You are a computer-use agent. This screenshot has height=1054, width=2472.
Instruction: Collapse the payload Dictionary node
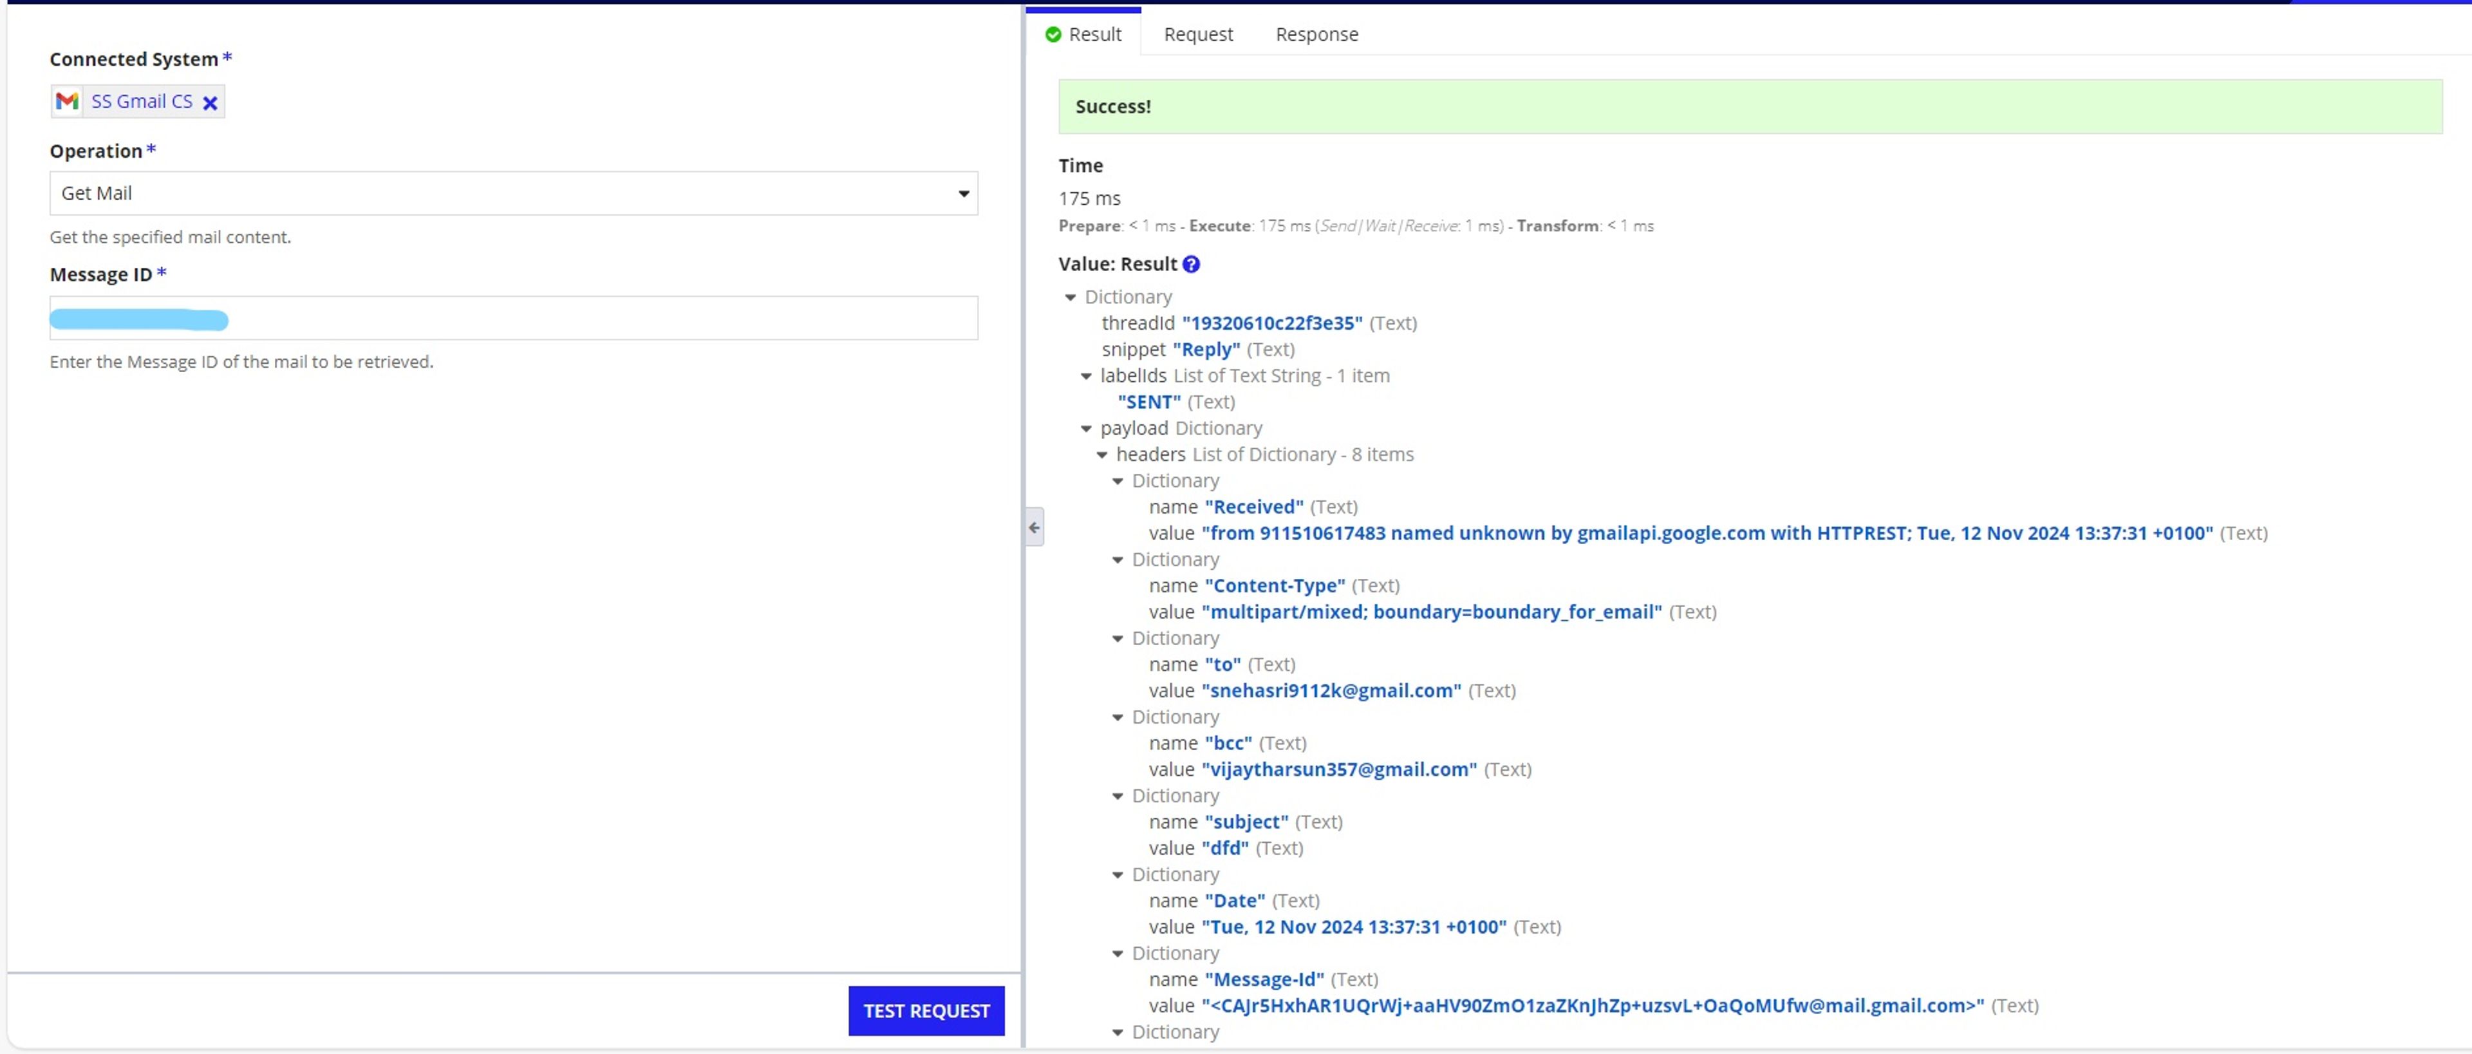pos(1086,429)
